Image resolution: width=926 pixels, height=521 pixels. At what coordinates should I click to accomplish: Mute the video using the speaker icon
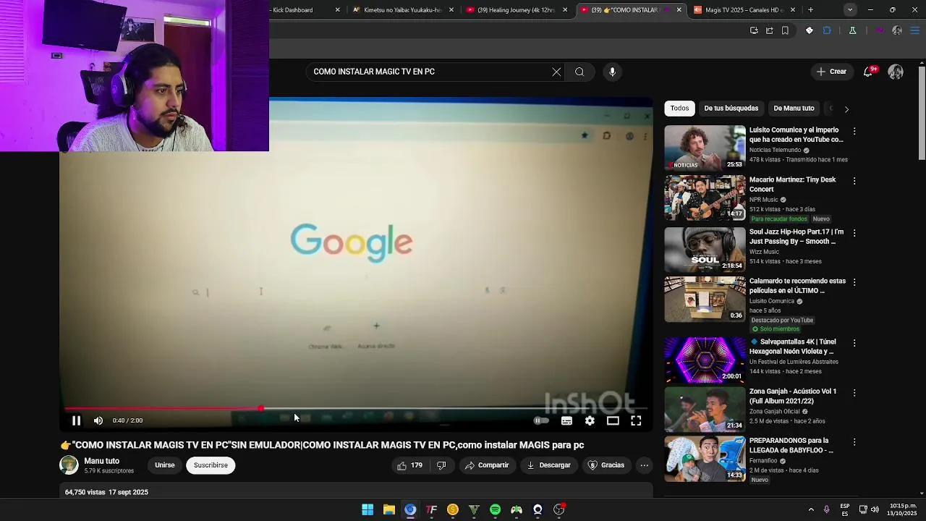(x=98, y=420)
